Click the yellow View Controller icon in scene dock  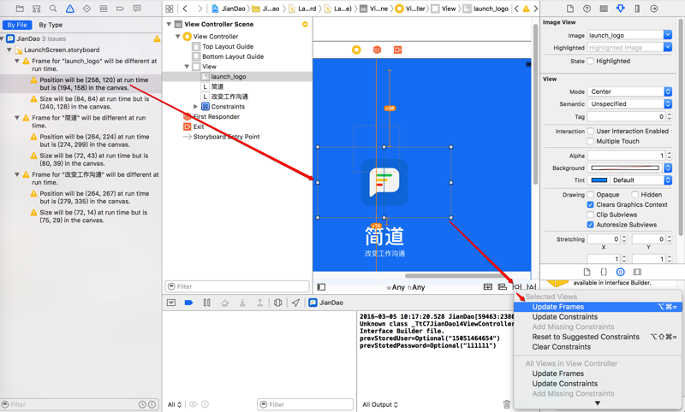click(356, 50)
